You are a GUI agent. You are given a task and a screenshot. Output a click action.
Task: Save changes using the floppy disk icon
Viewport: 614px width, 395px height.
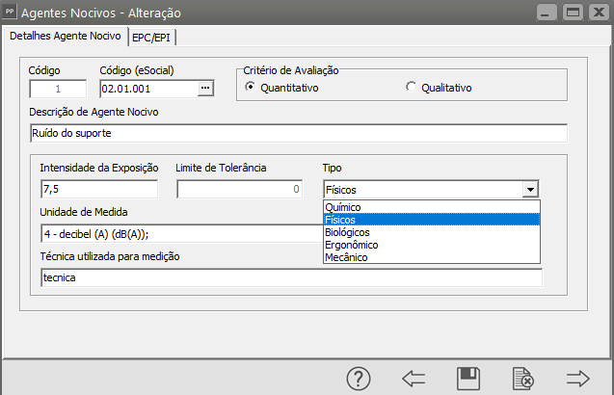[468, 378]
